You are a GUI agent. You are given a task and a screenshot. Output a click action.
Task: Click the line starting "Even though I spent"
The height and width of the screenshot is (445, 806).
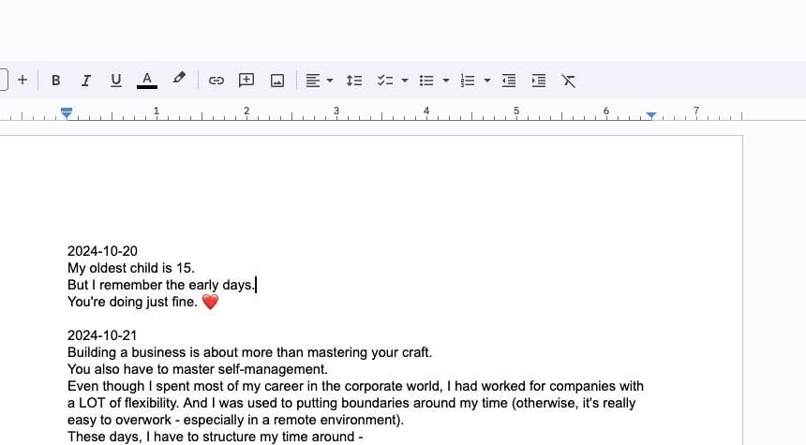(x=355, y=386)
